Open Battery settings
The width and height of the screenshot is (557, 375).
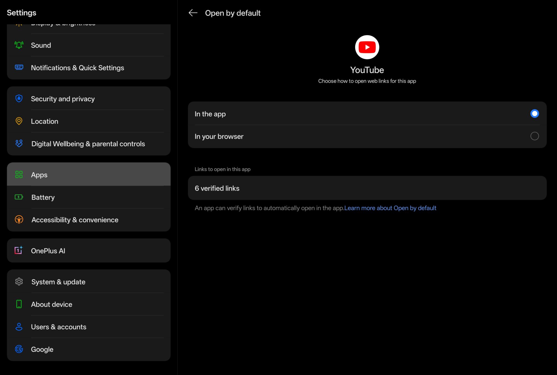[89, 197]
